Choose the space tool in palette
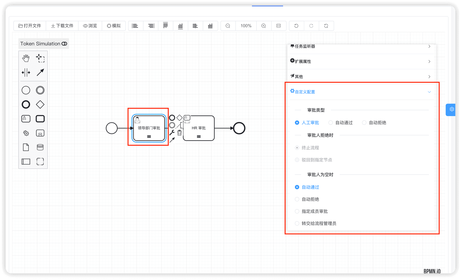Screen dimensions: 461x279 [x=26, y=73]
